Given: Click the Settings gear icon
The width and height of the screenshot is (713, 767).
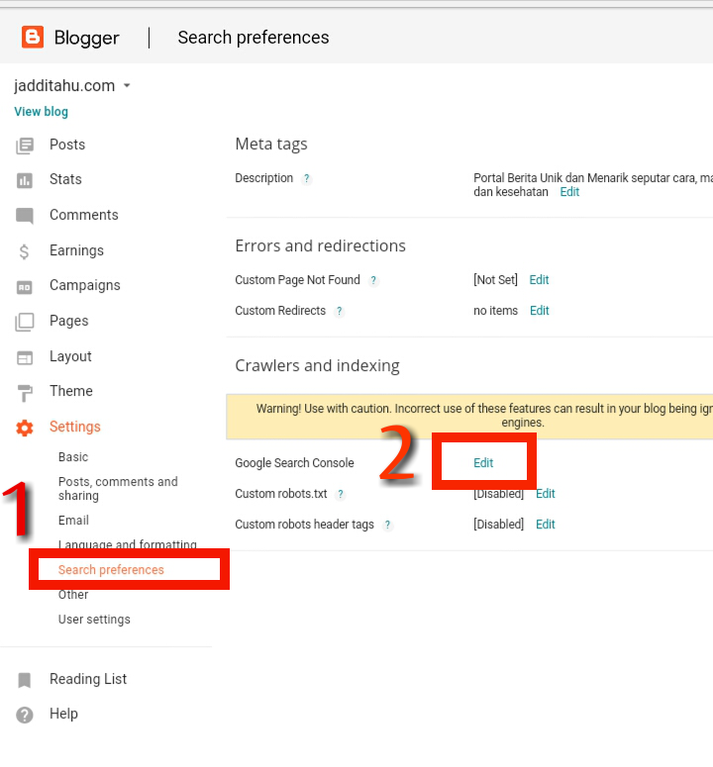Looking at the screenshot, I should coord(25,428).
